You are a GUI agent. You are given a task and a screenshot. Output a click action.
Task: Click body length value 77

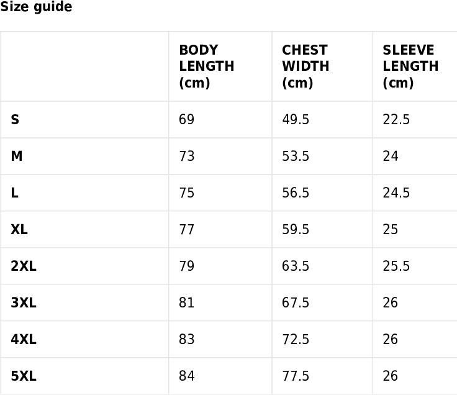click(186, 229)
